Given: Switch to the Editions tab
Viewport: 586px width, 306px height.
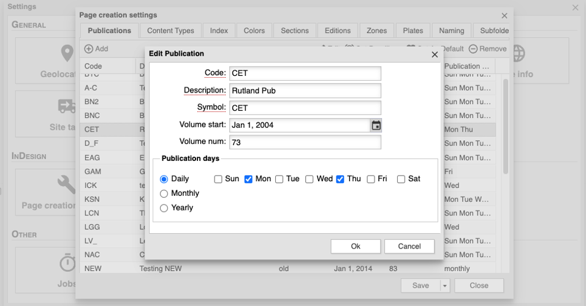Looking at the screenshot, I should (x=338, y=31).
